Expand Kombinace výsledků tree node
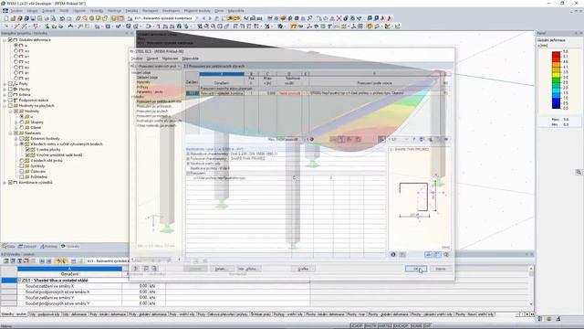This screenshot has width=584, height=329. click(5, 183)
